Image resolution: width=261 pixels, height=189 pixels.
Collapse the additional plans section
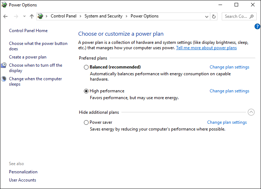tap(251, 112)
